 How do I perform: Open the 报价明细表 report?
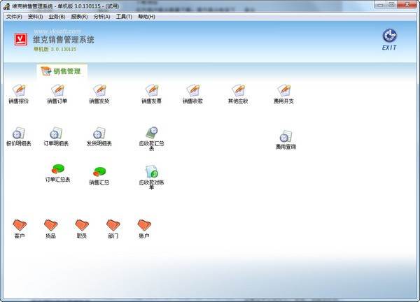pos(19,134)
